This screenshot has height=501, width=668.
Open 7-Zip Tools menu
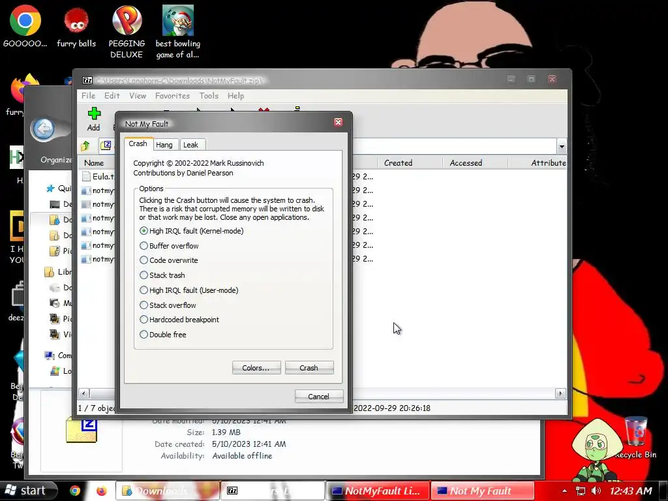[209, 96]
